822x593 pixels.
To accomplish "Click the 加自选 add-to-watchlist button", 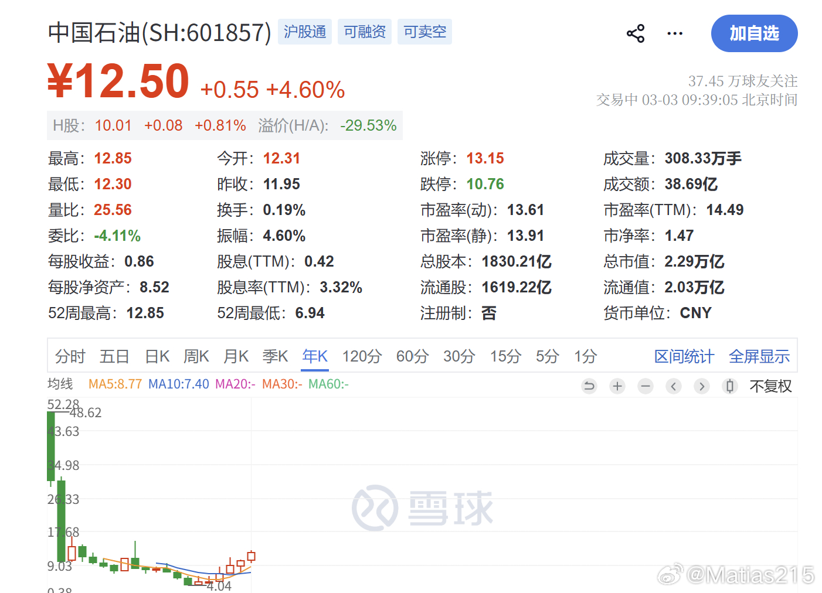I will (x=754, y=33).
